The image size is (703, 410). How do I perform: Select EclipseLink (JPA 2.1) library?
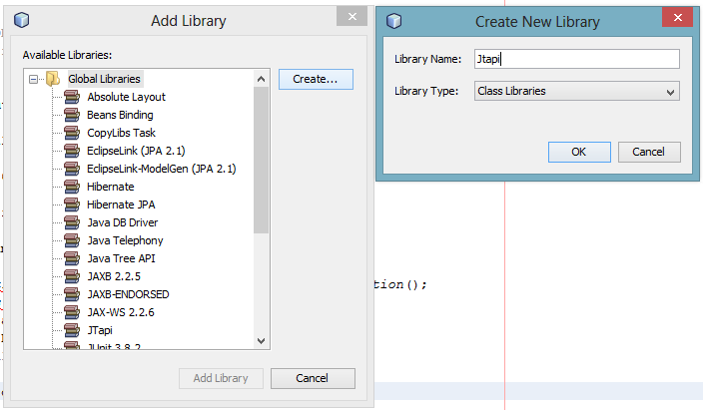point(136,151)
